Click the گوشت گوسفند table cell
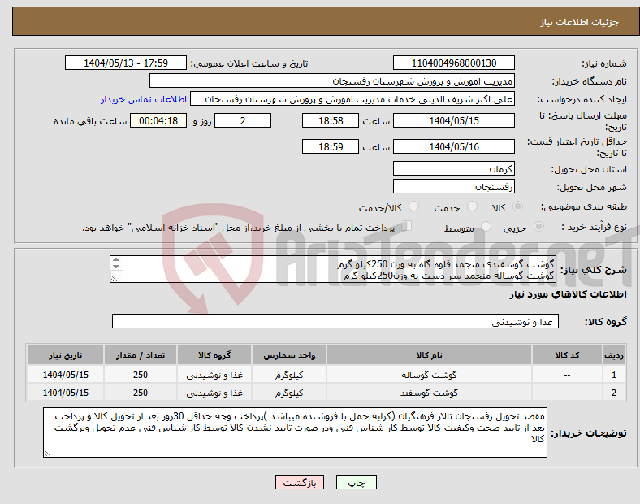Viewport: 640px width, 504px height. coord(429,393)
